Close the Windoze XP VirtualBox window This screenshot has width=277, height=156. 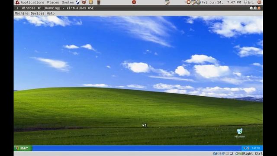259,8
